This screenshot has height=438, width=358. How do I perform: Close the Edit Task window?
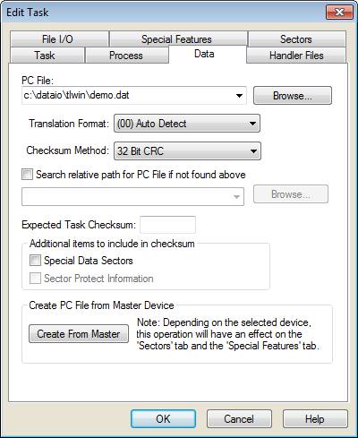click(x=339, y=13)
